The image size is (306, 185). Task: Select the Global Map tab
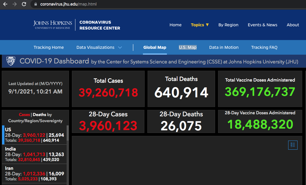pos(155,47)
